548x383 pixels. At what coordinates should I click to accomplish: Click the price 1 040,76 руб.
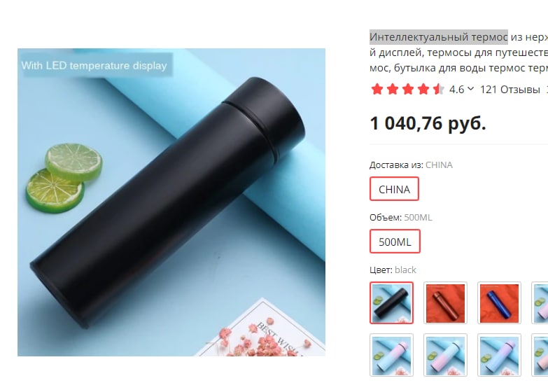(x=428, y=123)
